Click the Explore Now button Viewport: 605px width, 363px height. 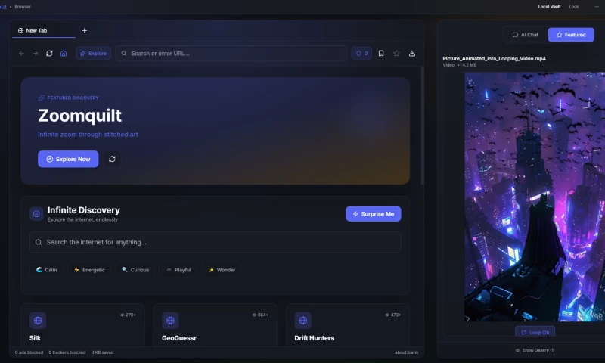click(68, 159)
